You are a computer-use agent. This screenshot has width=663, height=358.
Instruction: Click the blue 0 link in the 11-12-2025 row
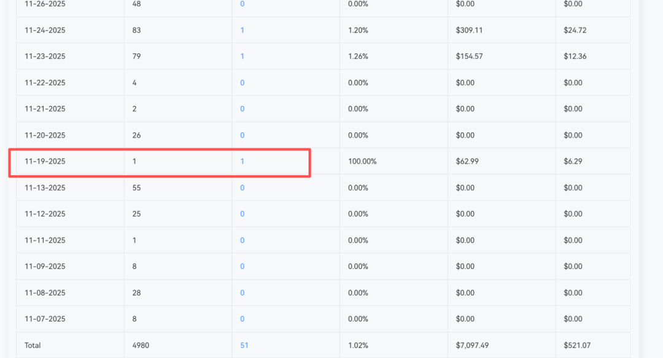coord(242,214)
